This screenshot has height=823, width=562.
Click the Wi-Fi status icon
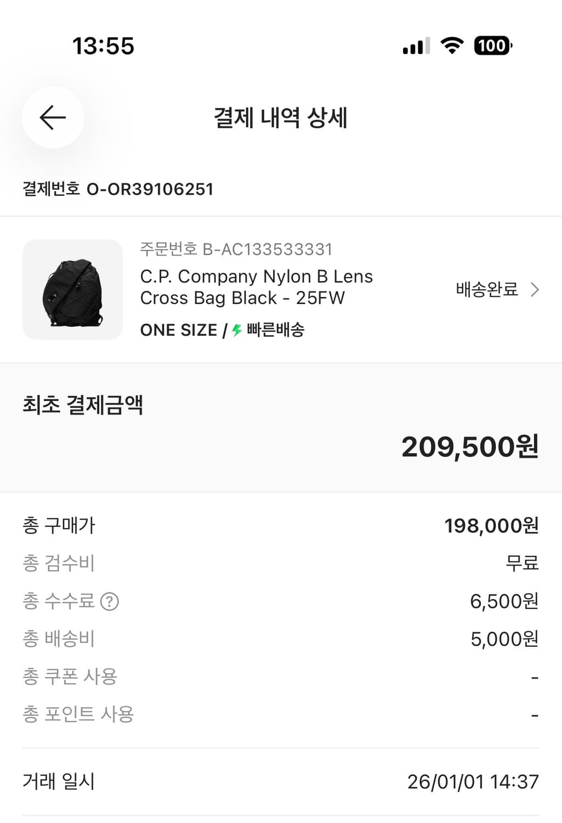pos(452,46)
